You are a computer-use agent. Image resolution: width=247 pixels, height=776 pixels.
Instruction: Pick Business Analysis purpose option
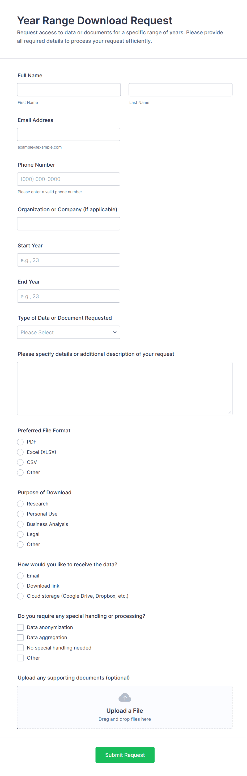20,524
